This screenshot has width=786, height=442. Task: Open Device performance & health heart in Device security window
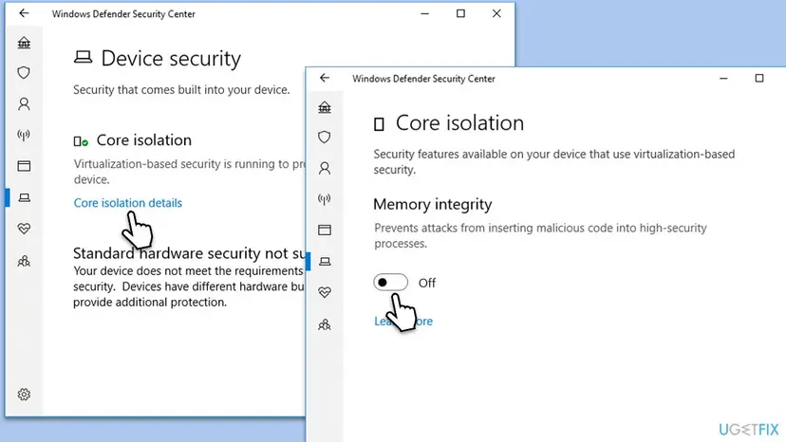click(x=24, y=229)
